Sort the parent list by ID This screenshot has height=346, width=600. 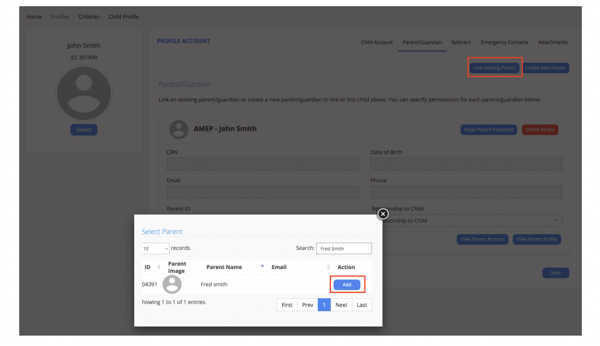coord(147,267)
